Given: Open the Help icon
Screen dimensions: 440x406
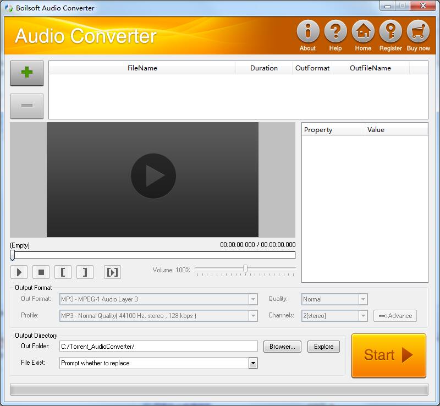Looking at the screenshot, I should pos(335,32).
